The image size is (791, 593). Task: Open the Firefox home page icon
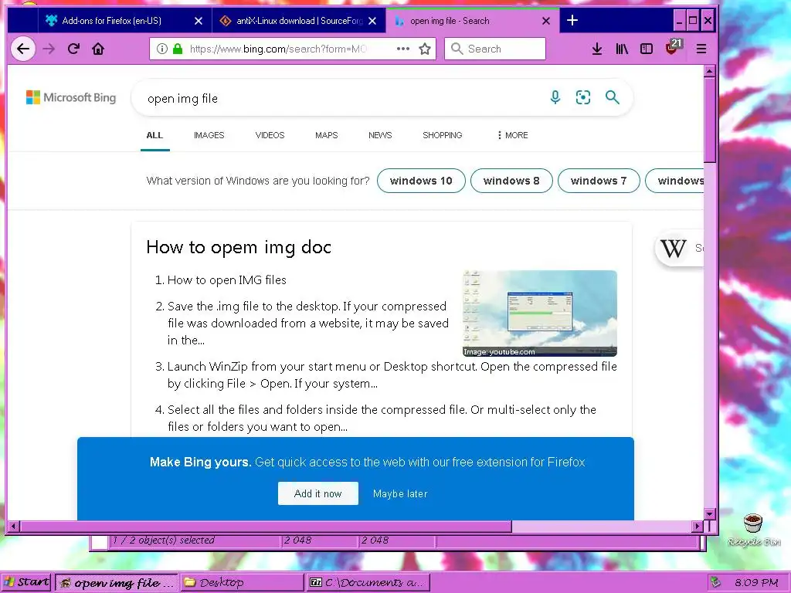(x=98, y=49)
